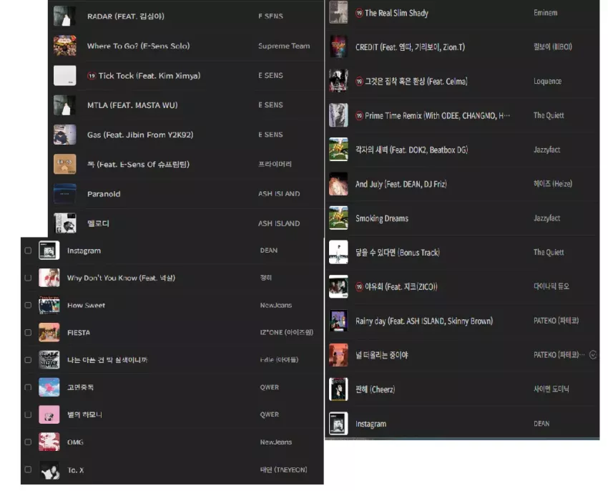Click artist IZ*ONE (아이즈원)
This screenshot has width=608, height=491.
[287, 333]
